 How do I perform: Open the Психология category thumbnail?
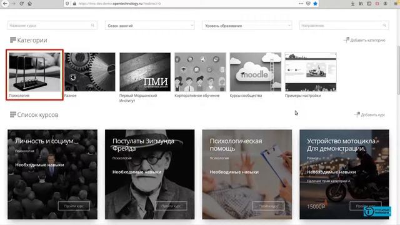pyautogui.click(x=35, y=72)
